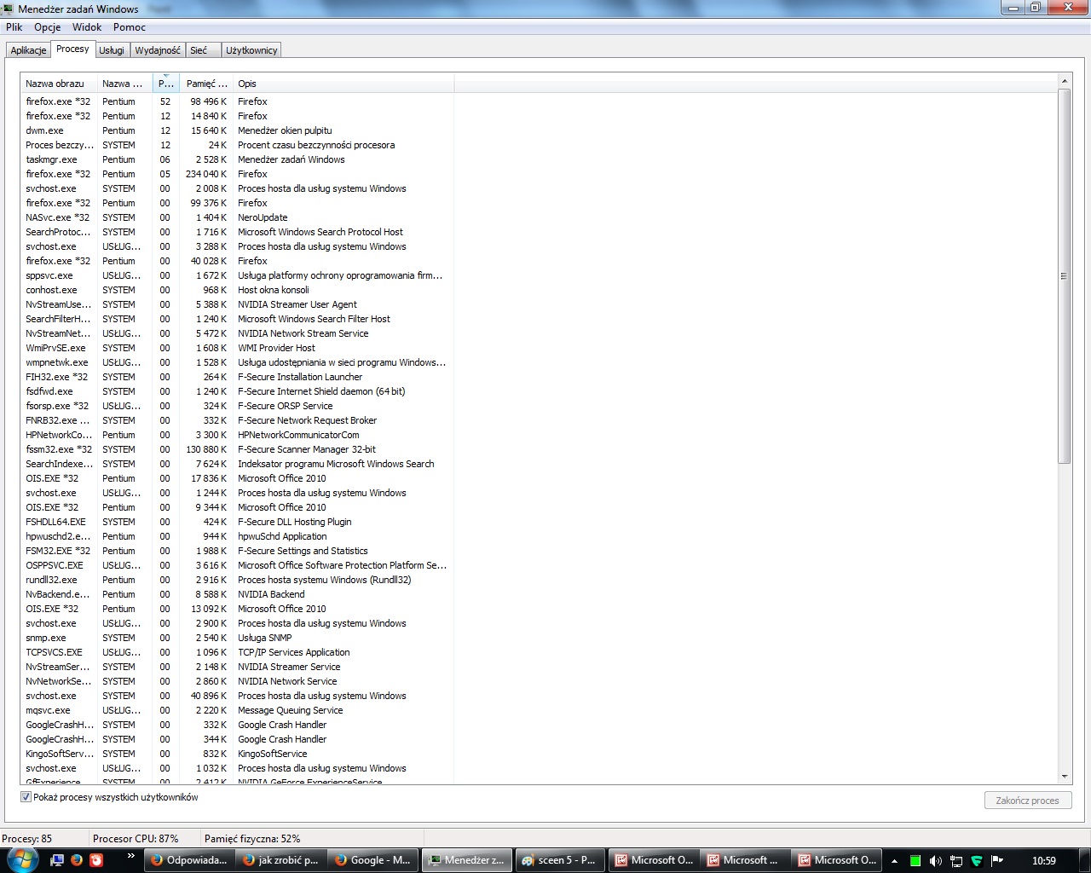The height and width of the screenshot is (873, 1091).
Task: Open the Plik menu
Action: [x=14, y=27]
